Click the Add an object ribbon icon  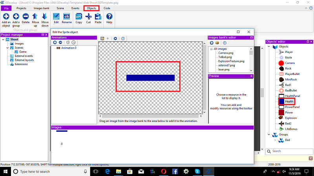[x=6, y=16]
